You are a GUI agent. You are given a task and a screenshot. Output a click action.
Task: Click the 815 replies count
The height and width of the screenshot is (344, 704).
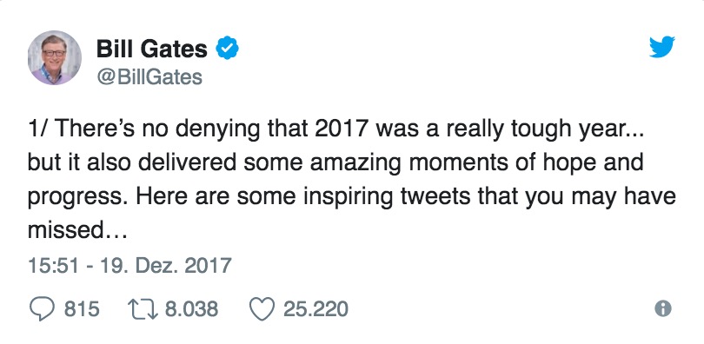click(82, 309)
